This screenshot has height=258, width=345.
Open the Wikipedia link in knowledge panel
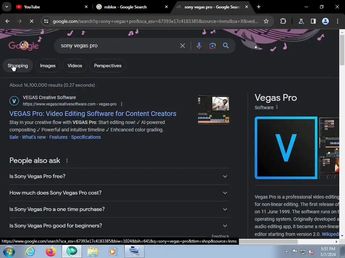point(331,234)
